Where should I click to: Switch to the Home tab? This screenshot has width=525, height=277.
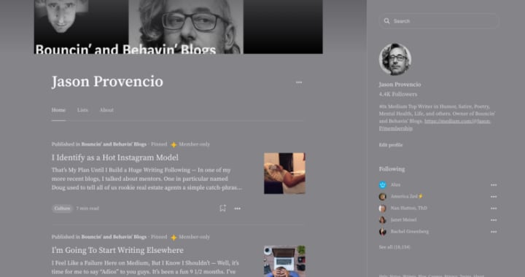(x=58, y=110)
